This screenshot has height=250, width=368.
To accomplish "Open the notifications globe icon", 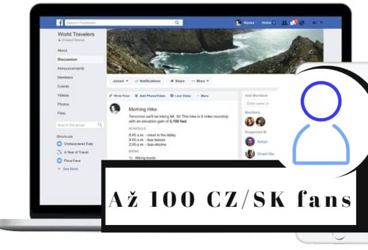I will point(302,23).
